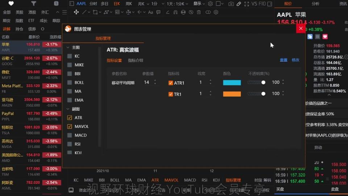Enable the MIKE indicator checkbox
The height and width of the screenshot is (196, 348).
(x=70, y=65)
